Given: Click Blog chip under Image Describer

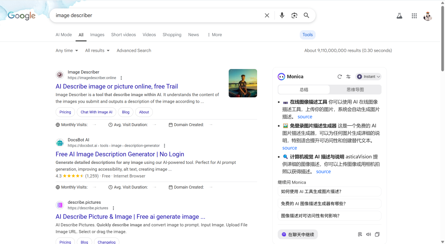Looking at the screenshot, I should pos(126,112).
